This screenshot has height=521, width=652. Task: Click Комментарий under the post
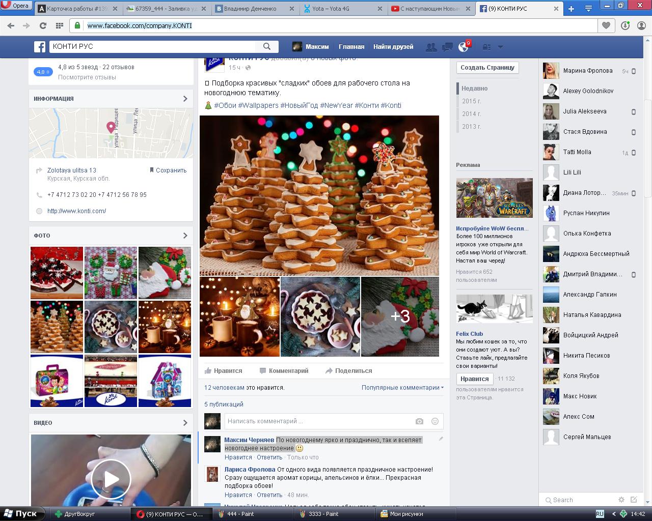coord(284,371)
